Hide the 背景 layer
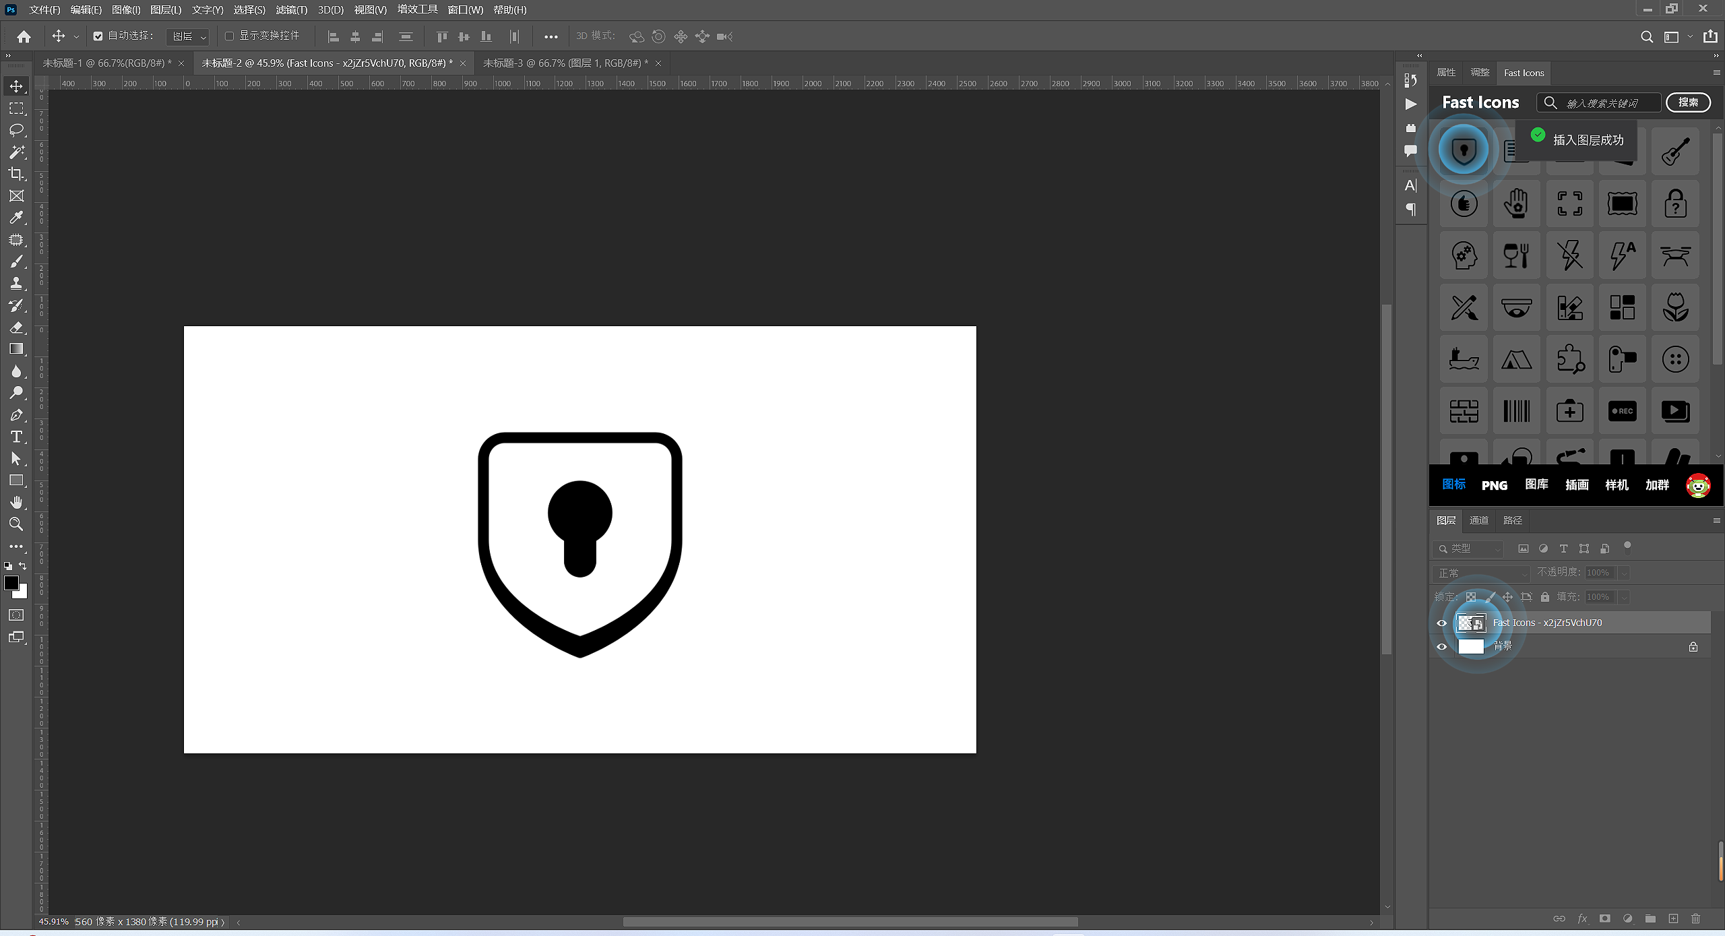Screen dimensions: 1725x936 click(1442, 647)
